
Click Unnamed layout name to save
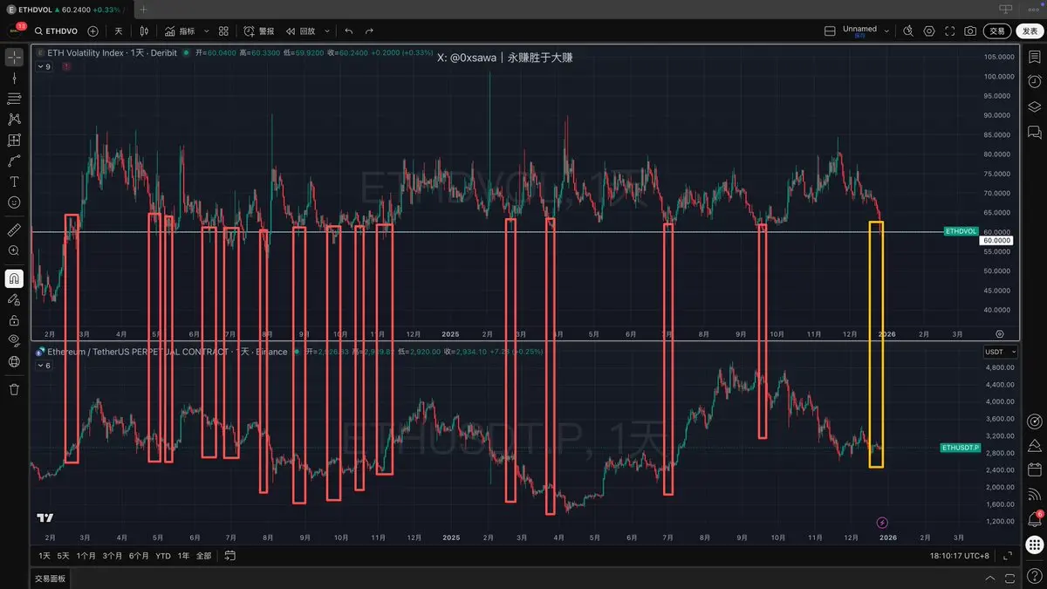(x=859, y=31)
